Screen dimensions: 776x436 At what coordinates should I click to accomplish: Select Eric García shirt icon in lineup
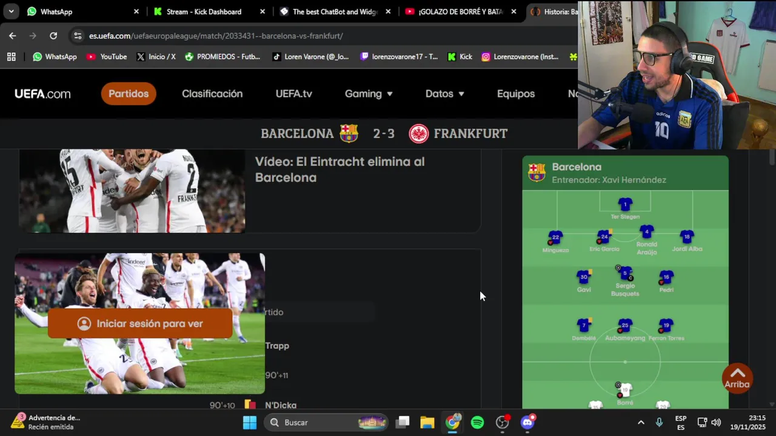[x=604, y=237]
